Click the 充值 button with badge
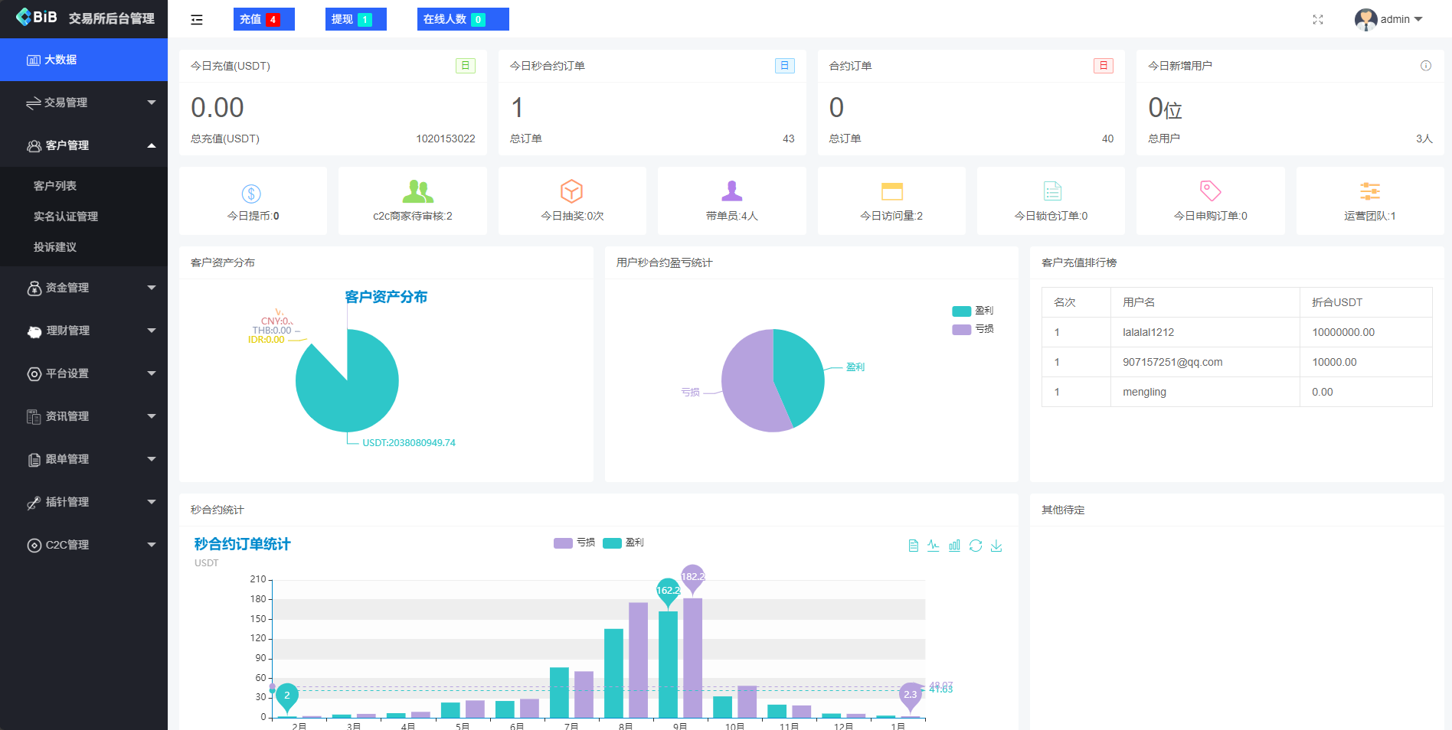1452x730 pixels. 263,20
